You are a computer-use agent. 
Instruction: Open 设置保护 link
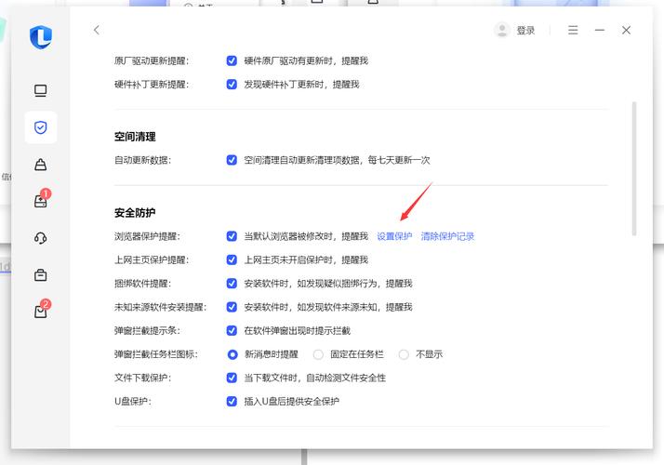click(x=394, y=236)
